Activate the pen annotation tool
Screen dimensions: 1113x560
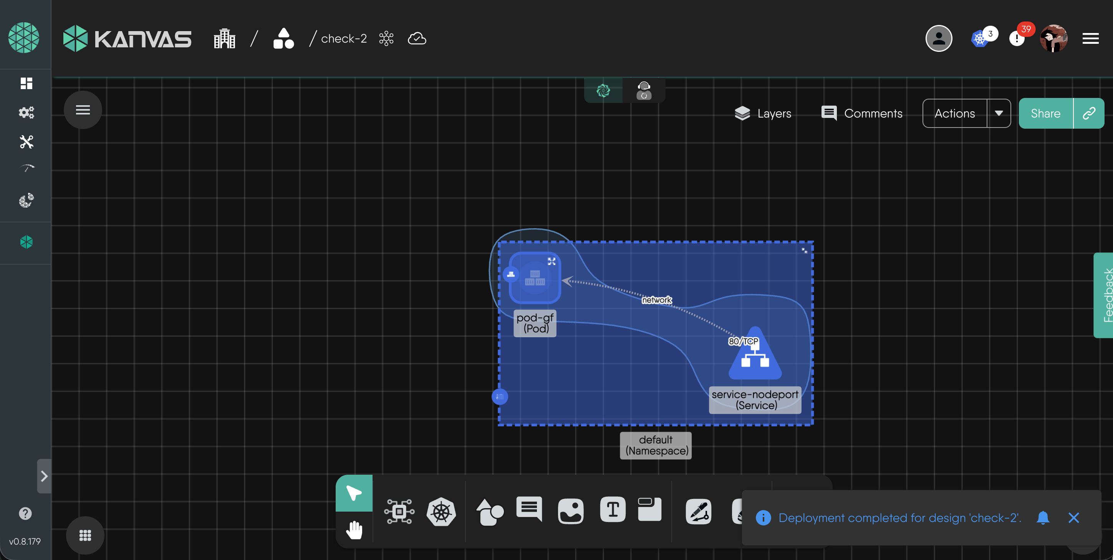click(x=698, y=512)
